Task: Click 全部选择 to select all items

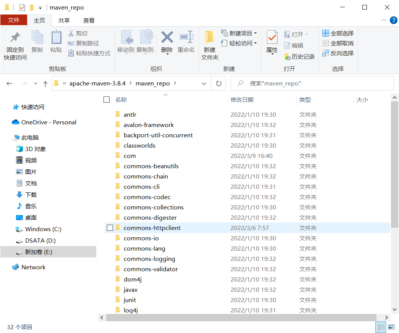Action: point(339,33)
